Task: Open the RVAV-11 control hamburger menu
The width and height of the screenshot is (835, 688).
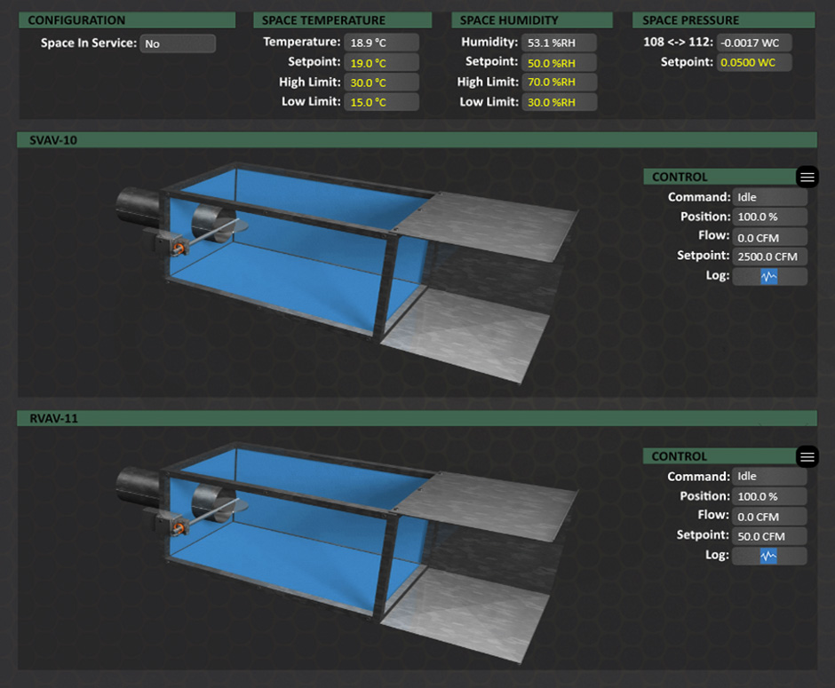Action: (x=807, y=456)
